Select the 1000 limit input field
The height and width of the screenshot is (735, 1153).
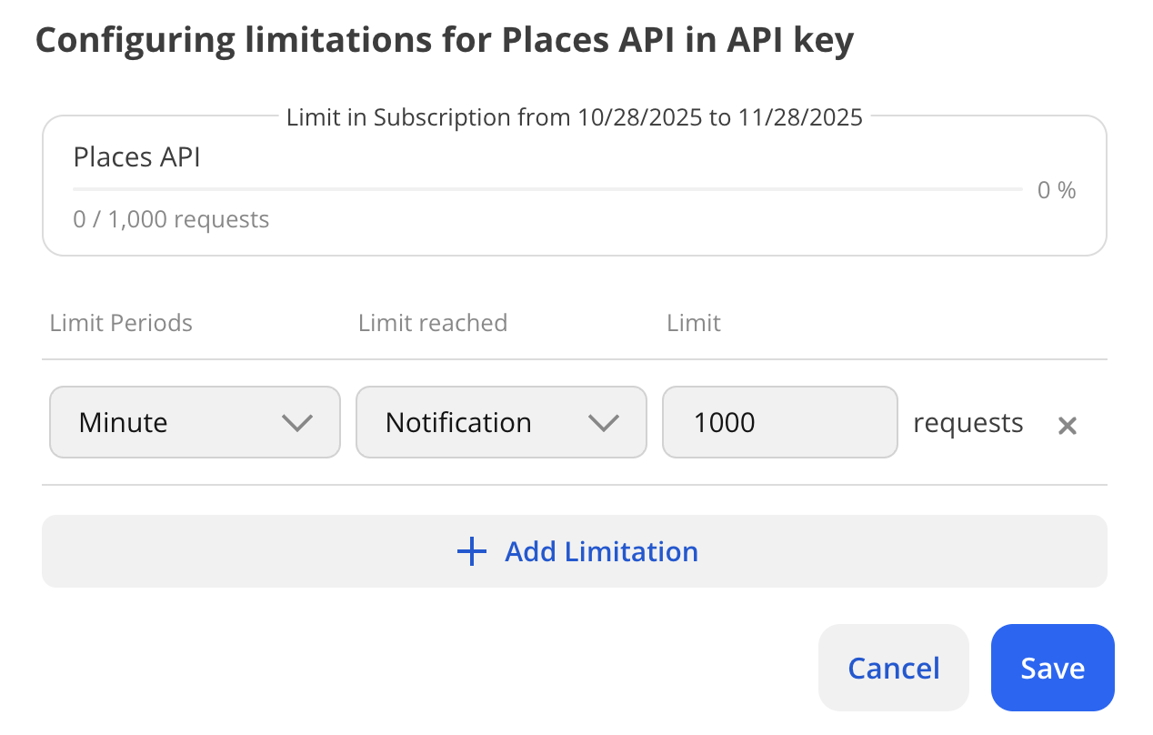click(779, 422)
